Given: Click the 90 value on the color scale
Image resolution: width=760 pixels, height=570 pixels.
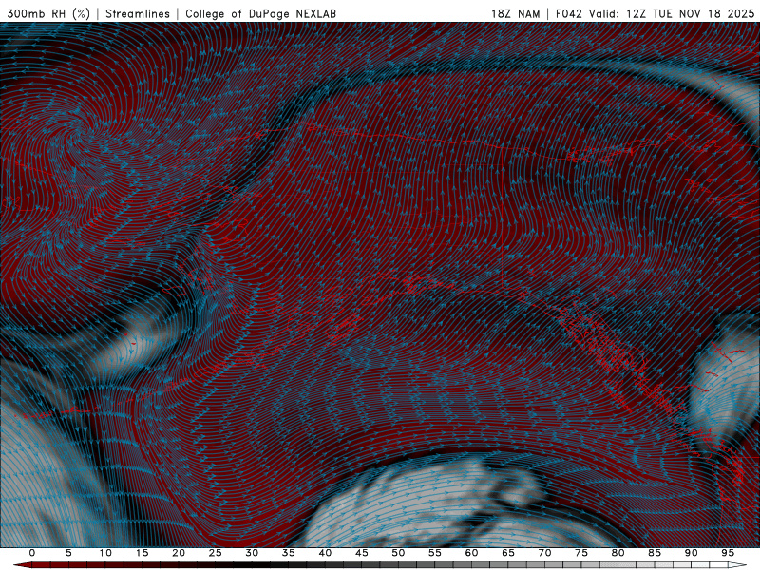Looking at the screenshot, I should pos(691,553).
